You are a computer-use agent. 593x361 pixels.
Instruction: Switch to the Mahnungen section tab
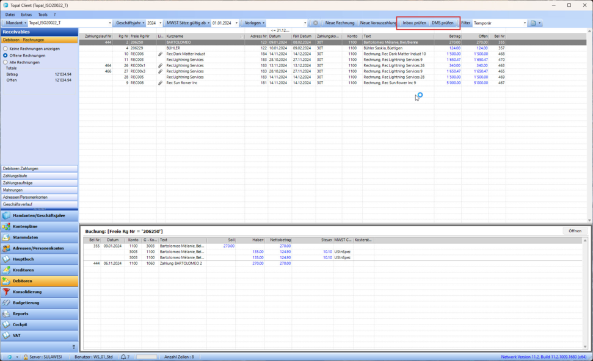pos(39,190)
